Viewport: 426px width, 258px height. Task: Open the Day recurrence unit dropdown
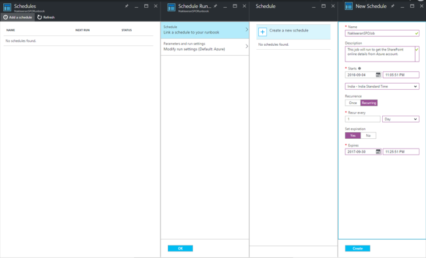click(400, 119)
